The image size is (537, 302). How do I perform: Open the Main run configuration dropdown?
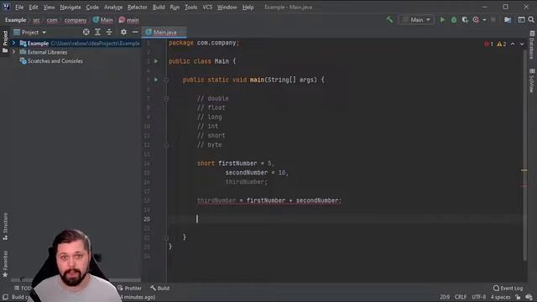[x=416, y=20]
